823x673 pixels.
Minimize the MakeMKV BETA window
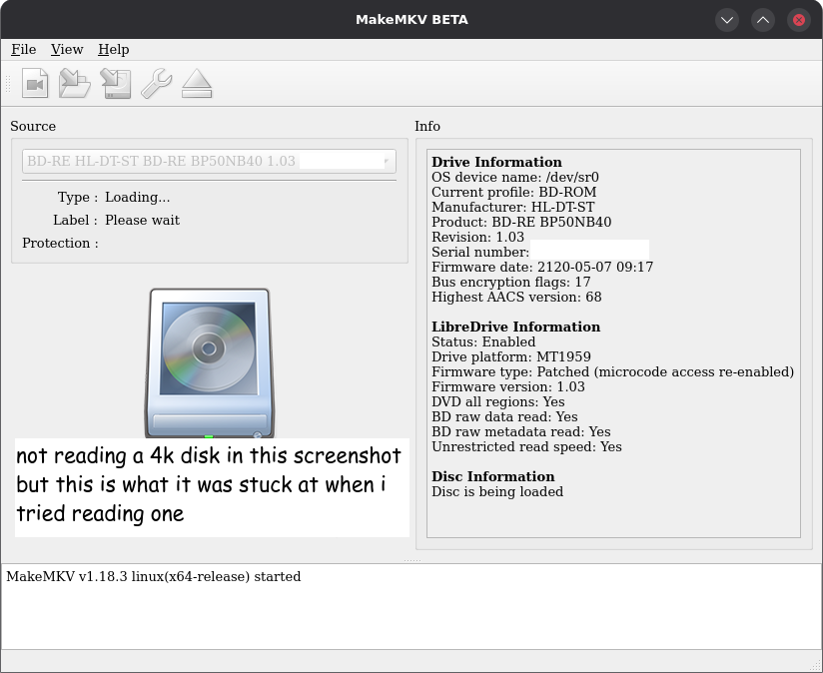[x=727, y=20]
